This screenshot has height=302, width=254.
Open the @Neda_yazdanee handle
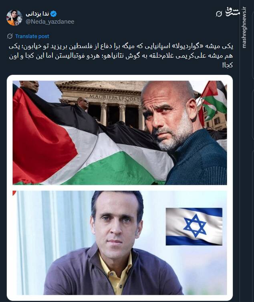(x=50, y=22)
